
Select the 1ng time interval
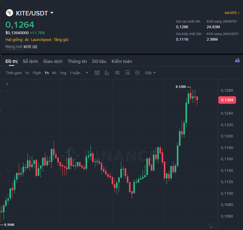point(63,73)
